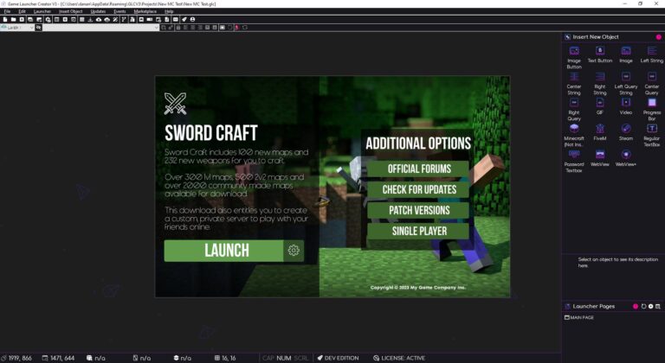Select the SWORD CRAFT title text

click(x=210, y=133)
